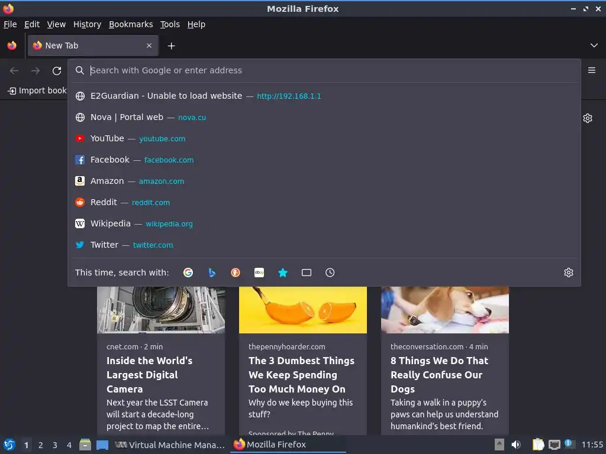Search this time with eBay icon

tap(259, 273)
